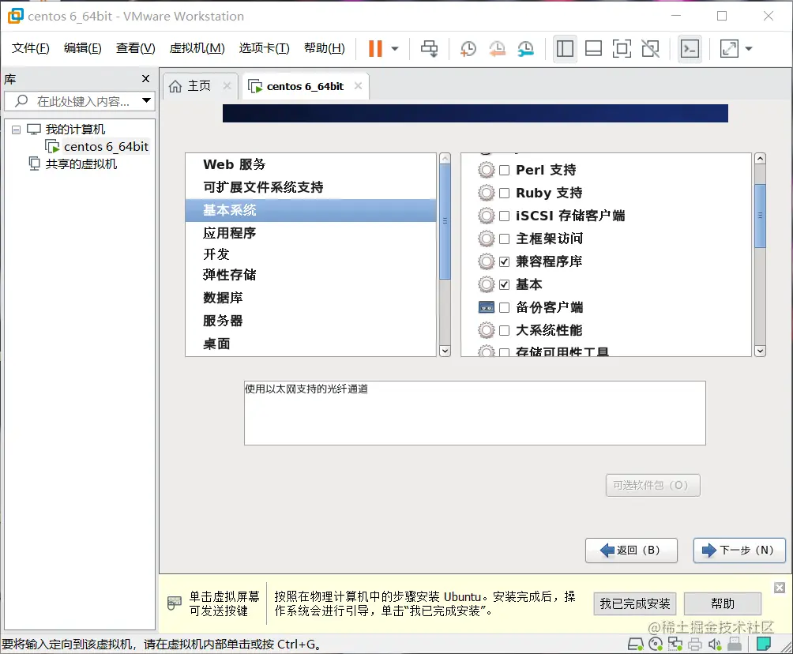Open the console view icon
This screenshot has width=793, height=654.
pyautogui.click(x=690, y=48)
